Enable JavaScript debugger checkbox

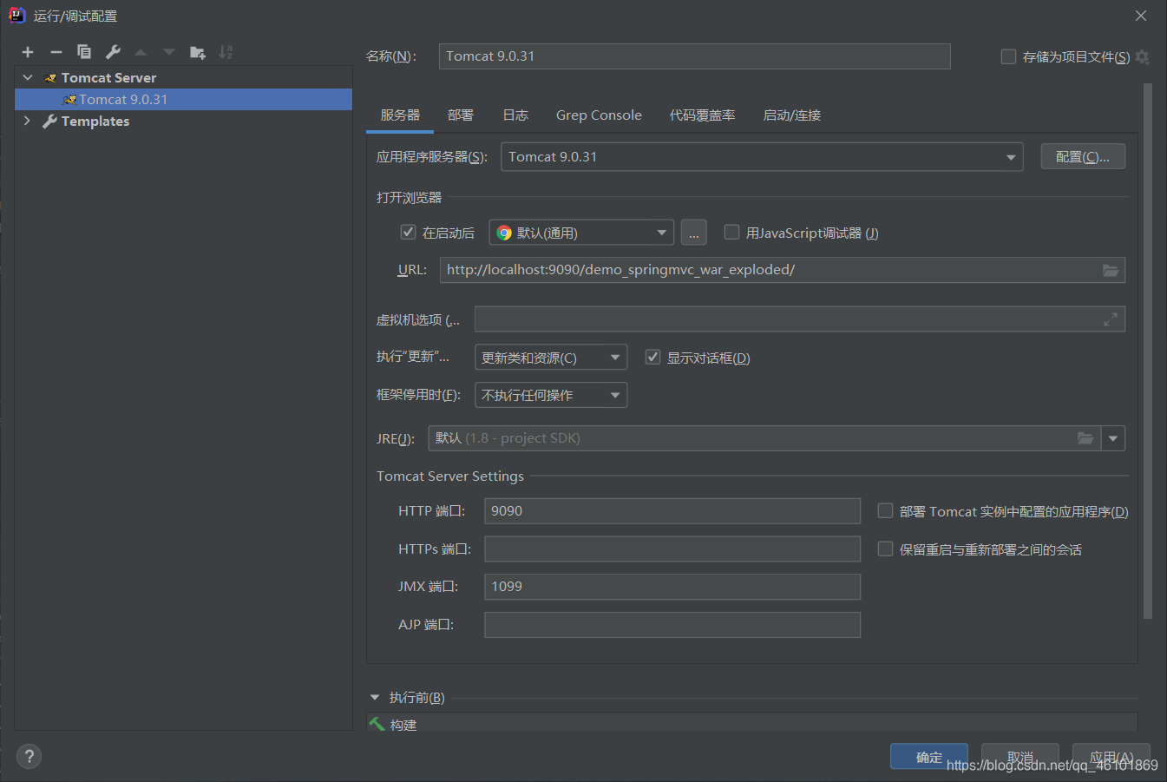[731, 232]
